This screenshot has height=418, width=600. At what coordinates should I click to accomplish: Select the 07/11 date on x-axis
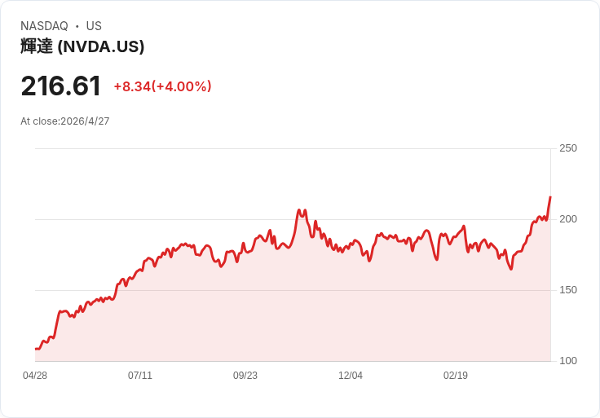tap(140, 376)
